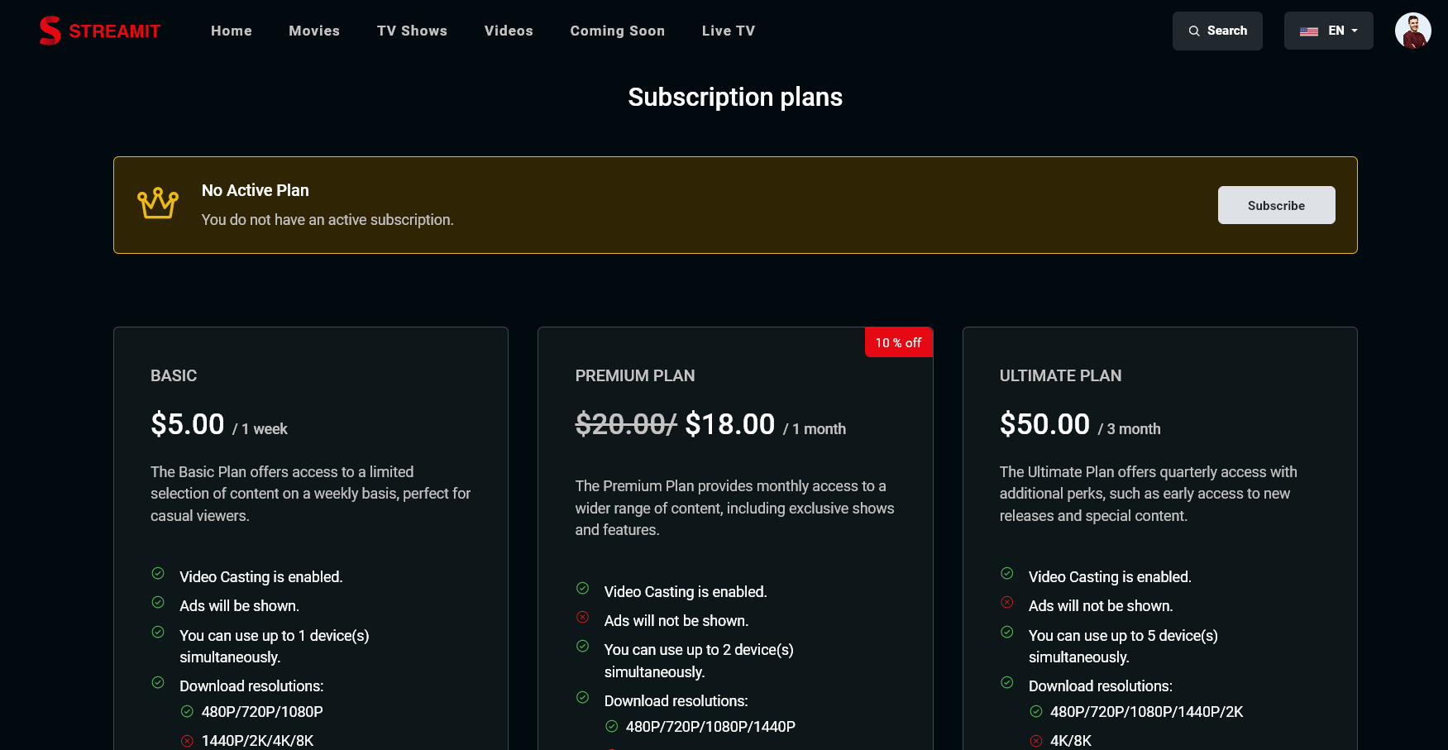The width and height of the screenshot is (1448, 750).
Task: Open search using the magnifier icon
Action: 1194,30
